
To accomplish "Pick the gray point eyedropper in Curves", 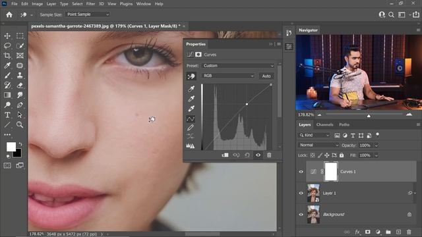I will click(191, 99).
